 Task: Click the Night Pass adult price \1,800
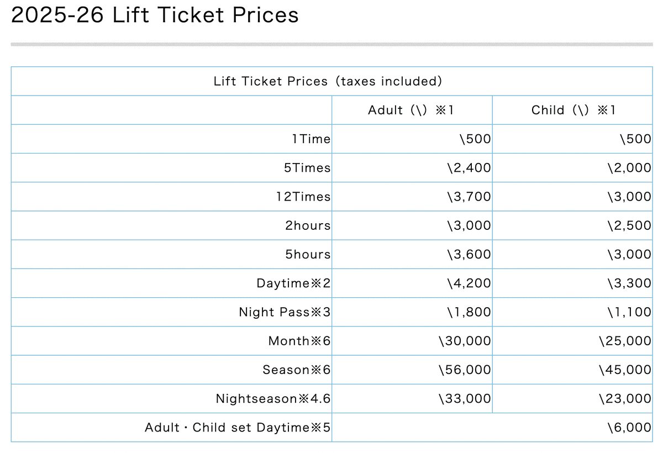click(x=469, y=312)
